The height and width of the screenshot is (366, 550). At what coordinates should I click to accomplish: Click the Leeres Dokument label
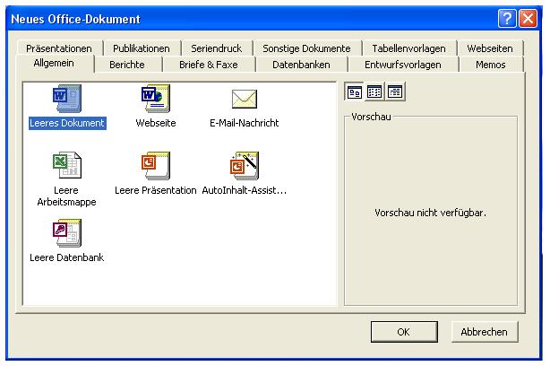[x=67, y=123]
